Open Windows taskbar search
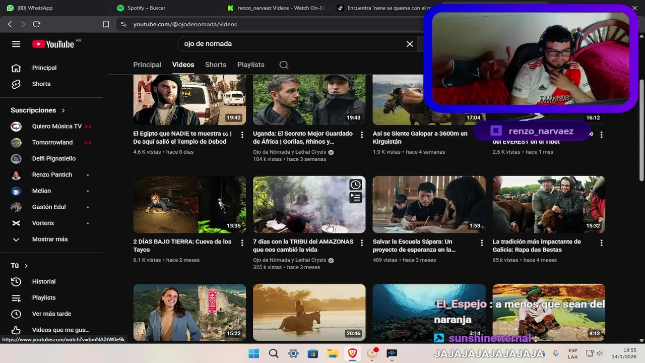 pyautogui.click(x=274, y=353)
